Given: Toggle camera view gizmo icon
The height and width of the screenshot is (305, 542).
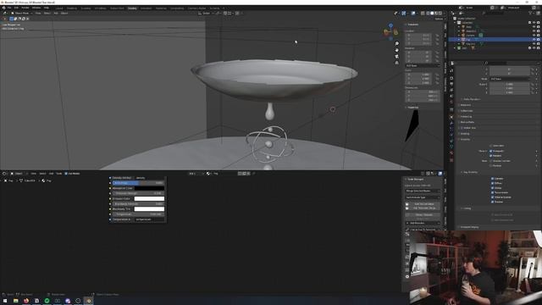Looking at the screenshot, I should tap(397, 57).
